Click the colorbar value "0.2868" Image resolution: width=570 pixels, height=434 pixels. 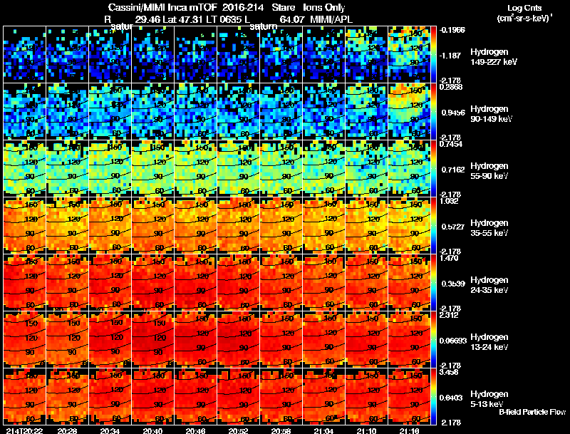tap(451, 87)
